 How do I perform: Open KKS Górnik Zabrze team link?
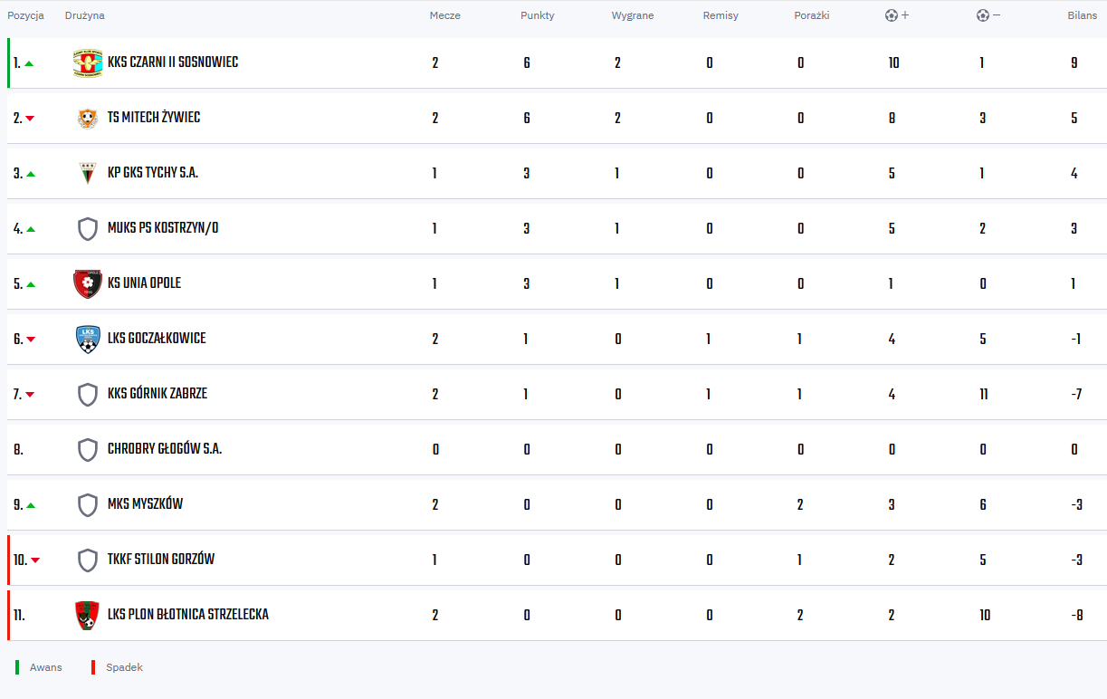(157, 394)
